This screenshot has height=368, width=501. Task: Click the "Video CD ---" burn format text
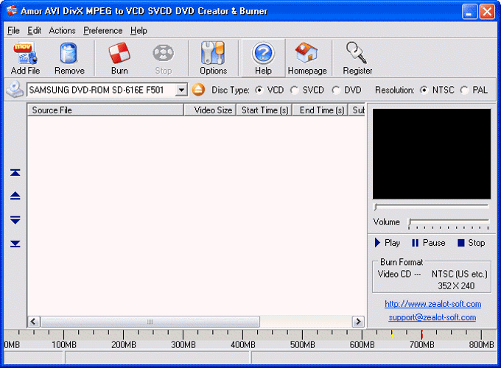click(399, 274)
